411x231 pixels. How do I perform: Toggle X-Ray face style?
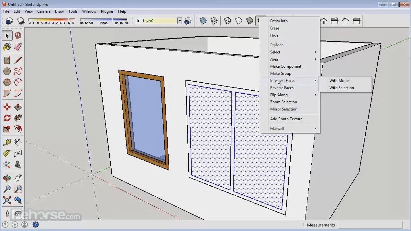coord(203,21)
